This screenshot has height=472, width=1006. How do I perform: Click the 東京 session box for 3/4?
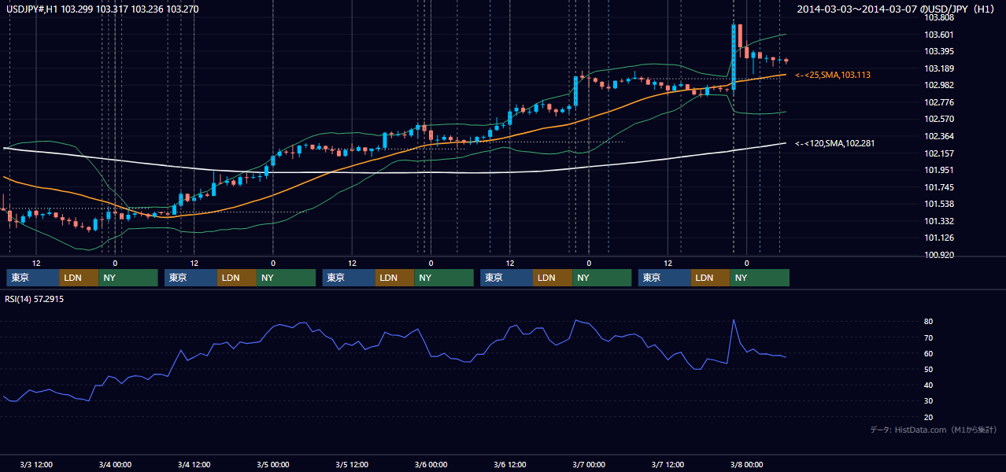pos(190,278)
